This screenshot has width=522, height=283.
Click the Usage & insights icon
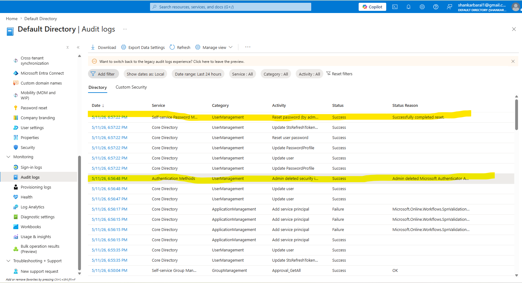point(16,237)
